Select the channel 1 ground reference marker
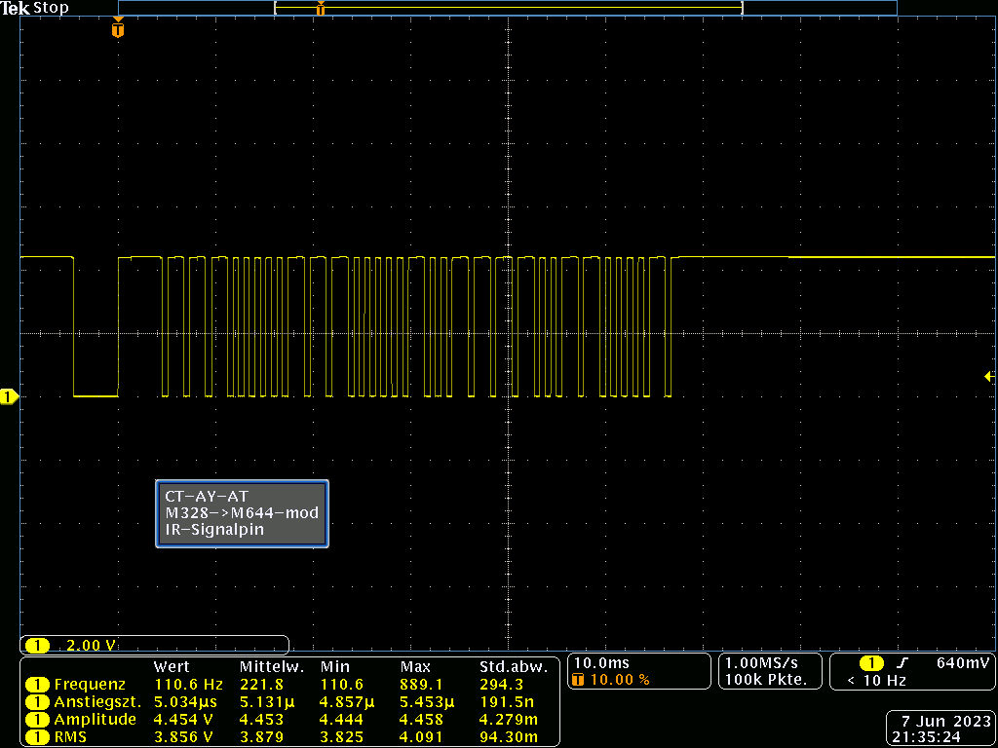The height and width of the screenshot is (748, 998). [10, 397]
